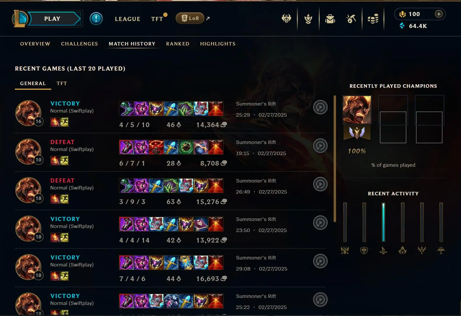Click the Fighter role icon under Recent Activity
Viewport: 461px width, 316px height.
[x=345, y=250]
